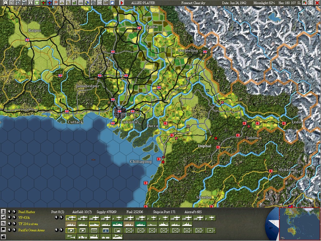Select the TB torpedo bomber unit icon
This screenshot has width=321, height=241.
141,218
